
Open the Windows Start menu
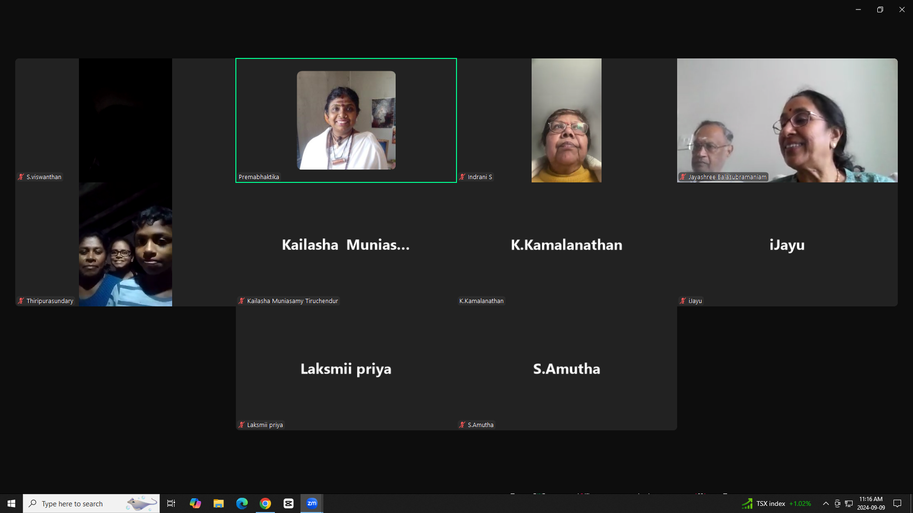pos(11,503)
